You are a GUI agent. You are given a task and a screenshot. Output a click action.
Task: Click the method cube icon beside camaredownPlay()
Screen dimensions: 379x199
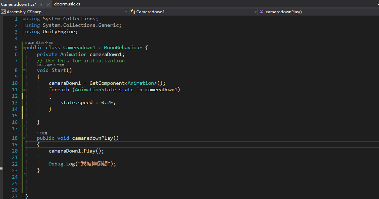coord(261,12)
